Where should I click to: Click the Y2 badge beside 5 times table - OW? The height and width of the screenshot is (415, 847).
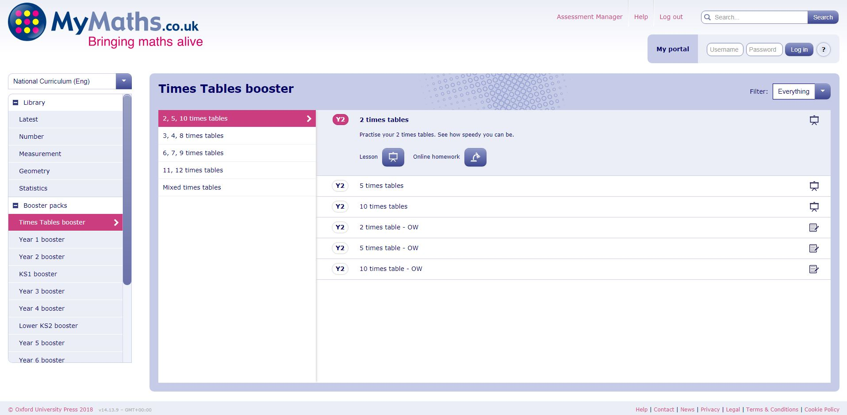340,248
